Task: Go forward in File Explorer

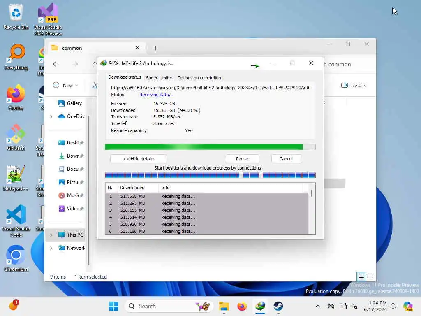Action: click(75, 64)
